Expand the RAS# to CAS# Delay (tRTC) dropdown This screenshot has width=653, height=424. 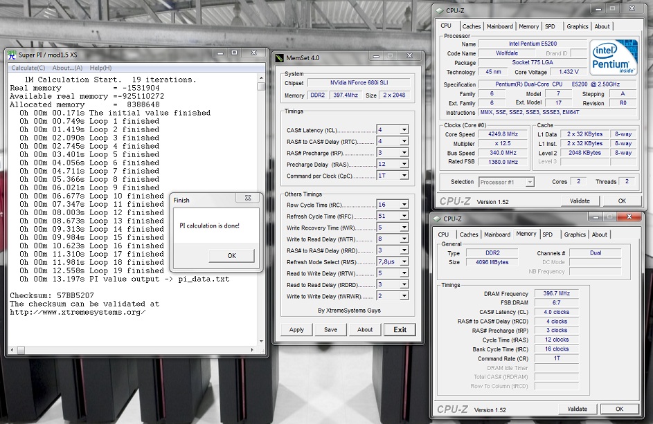click(404, 142)
